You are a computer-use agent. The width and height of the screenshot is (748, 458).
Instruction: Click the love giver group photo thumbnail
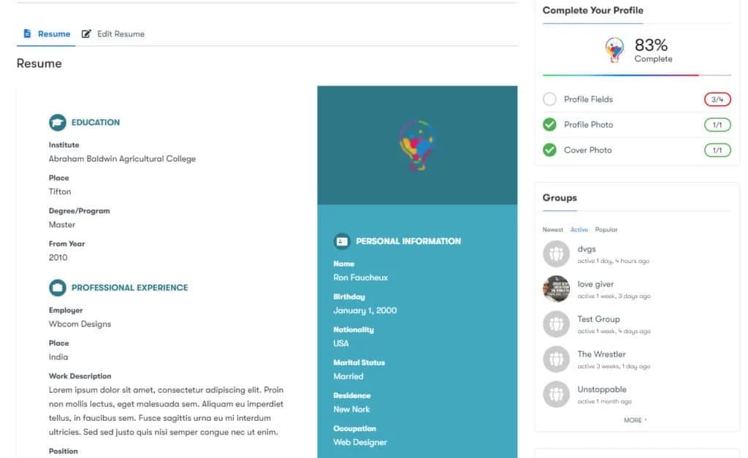point(556,289)
